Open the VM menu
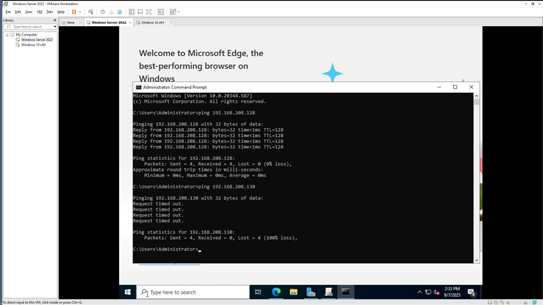The width and height of the screenshot is (543, 305). 39,12
